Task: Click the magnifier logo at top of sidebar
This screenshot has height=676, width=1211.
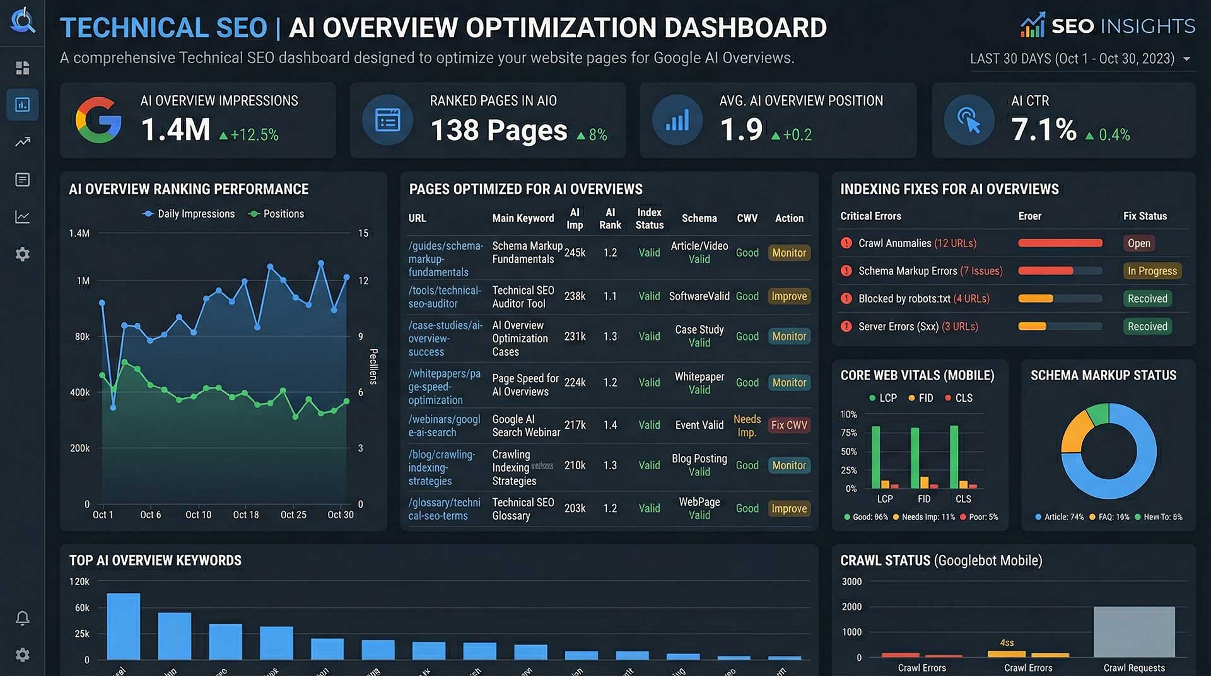Action: [x=22, y=21]
